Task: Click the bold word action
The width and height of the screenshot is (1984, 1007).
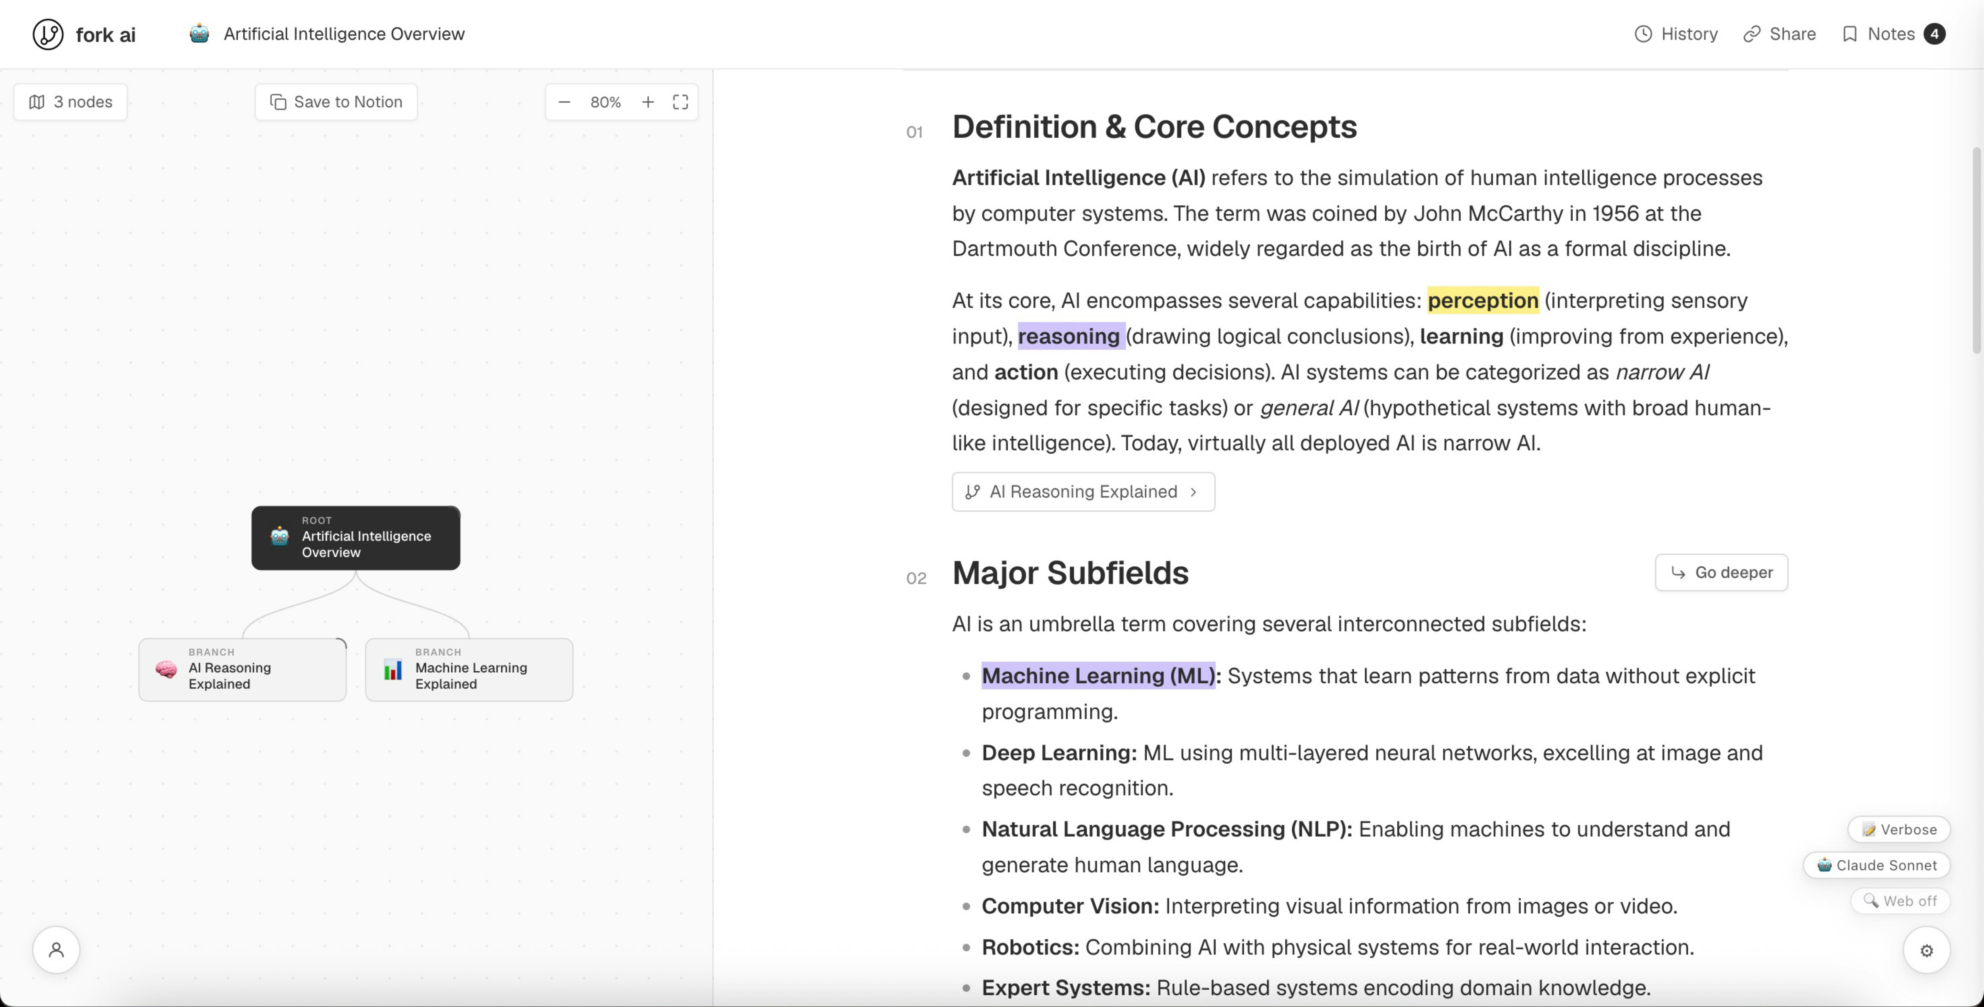Action: (1026, 372)
